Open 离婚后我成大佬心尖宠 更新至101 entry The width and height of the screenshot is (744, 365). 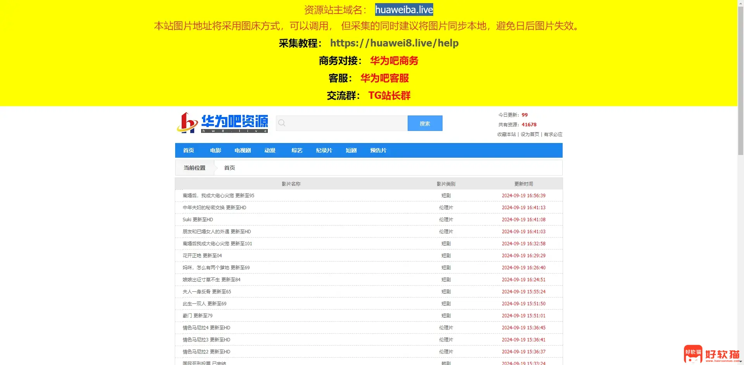click(x=217, y=244)
